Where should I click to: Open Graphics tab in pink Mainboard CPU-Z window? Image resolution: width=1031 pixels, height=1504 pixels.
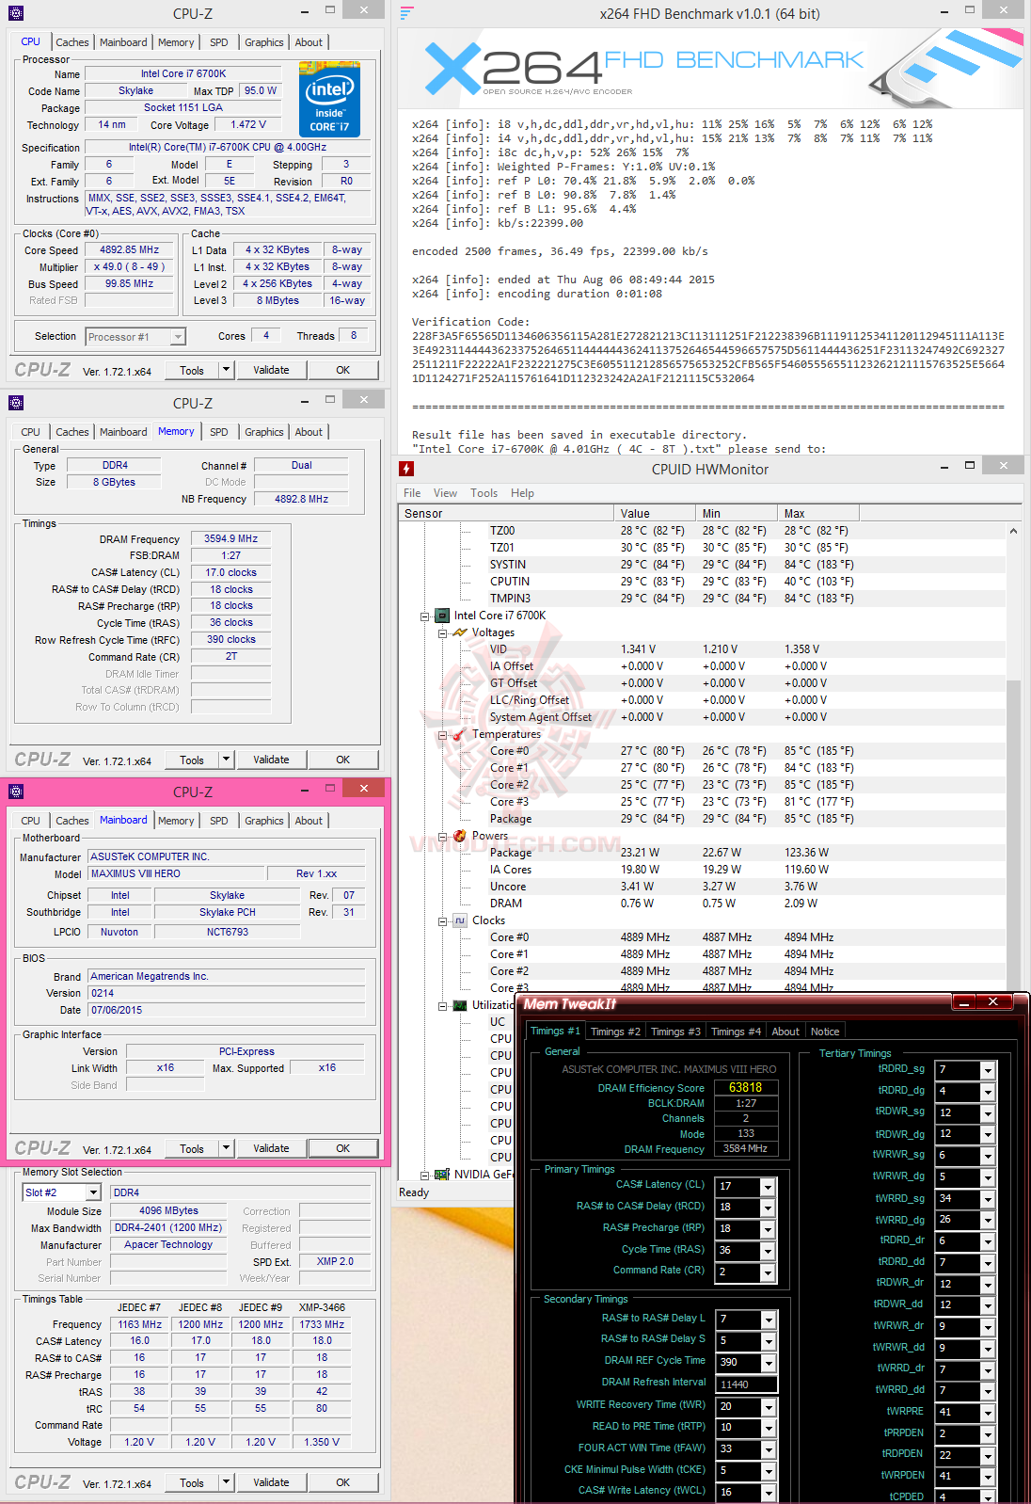click(x=263, y=821)
